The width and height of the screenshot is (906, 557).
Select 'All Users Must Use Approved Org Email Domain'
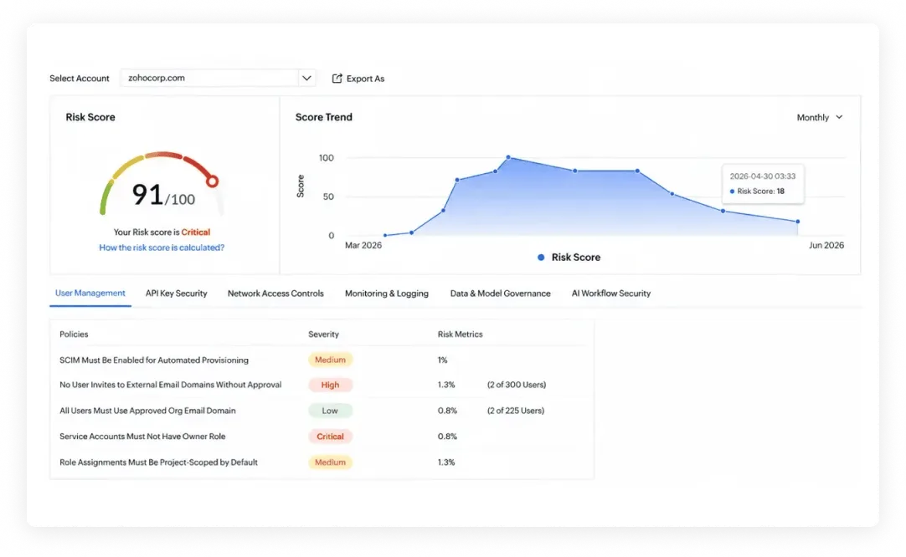[x=147, y=411]
